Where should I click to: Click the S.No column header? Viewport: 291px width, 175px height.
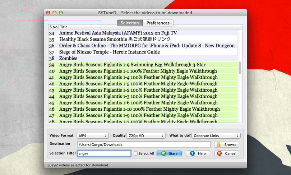coord(54,27)
